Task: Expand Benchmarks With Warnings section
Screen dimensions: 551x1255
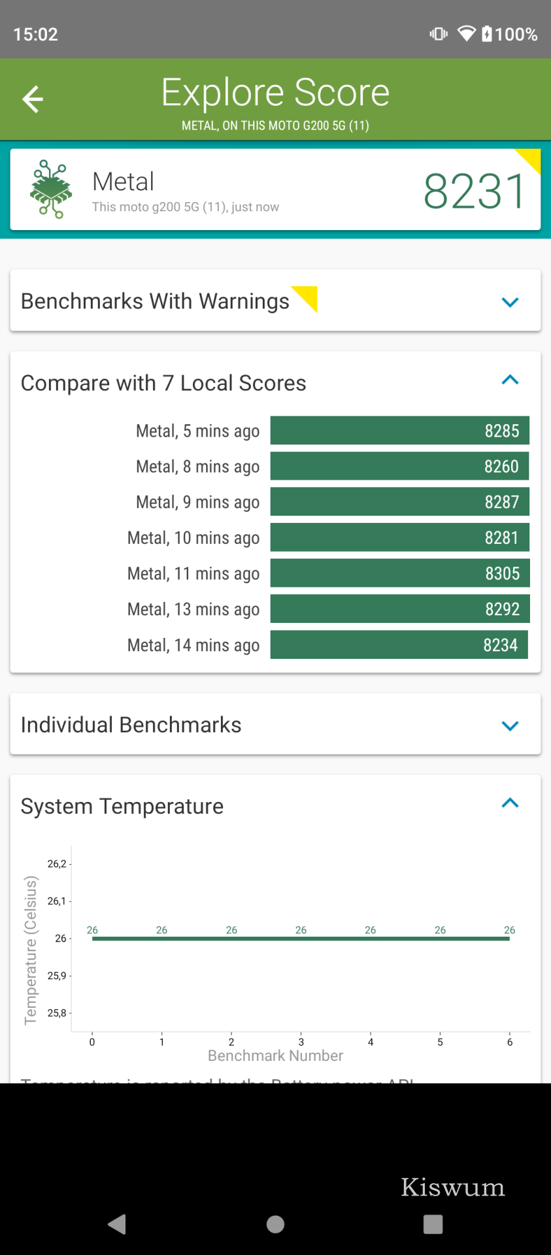Action: tap(510, 302)
